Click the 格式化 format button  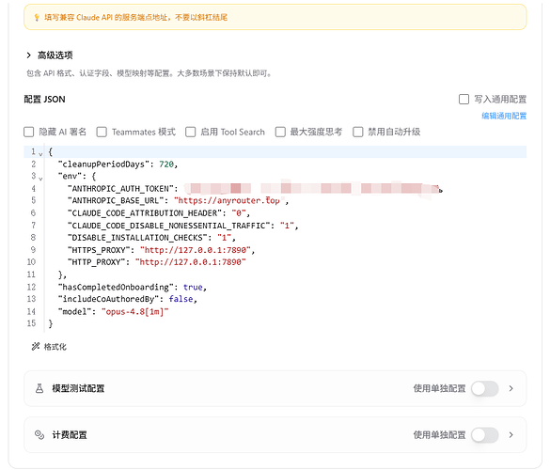(49, 347)
